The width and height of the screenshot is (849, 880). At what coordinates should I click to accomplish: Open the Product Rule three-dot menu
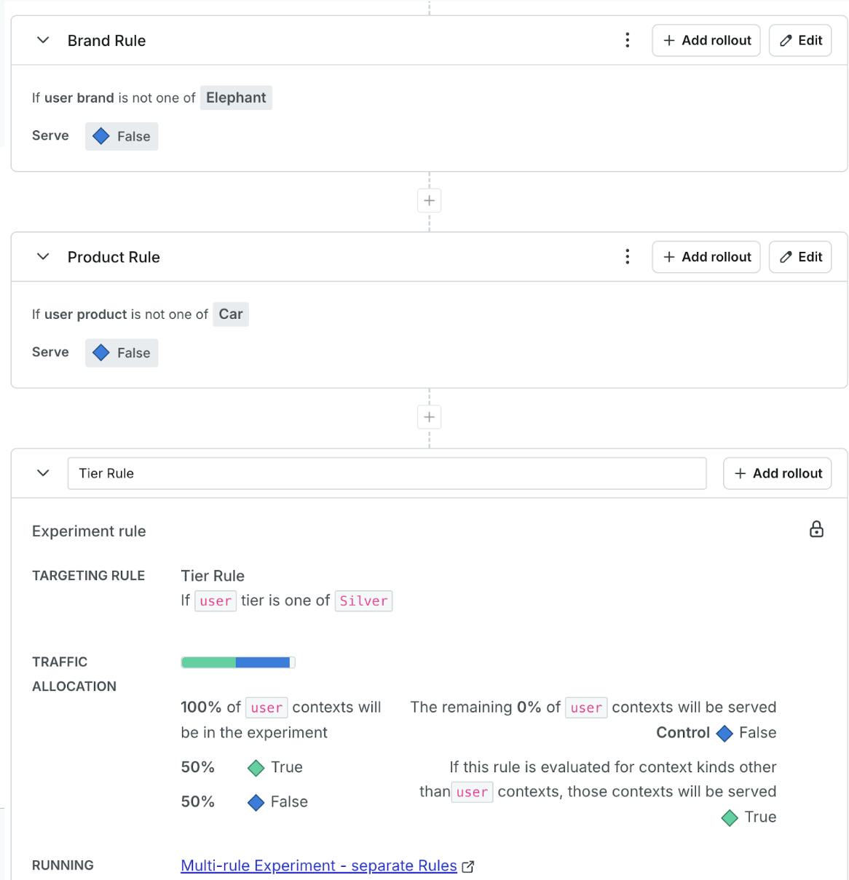click(x=628, y=257)
